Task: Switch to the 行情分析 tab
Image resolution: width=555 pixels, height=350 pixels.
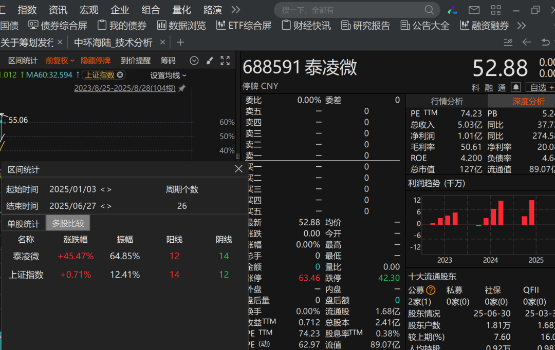Action: (447, 101)
